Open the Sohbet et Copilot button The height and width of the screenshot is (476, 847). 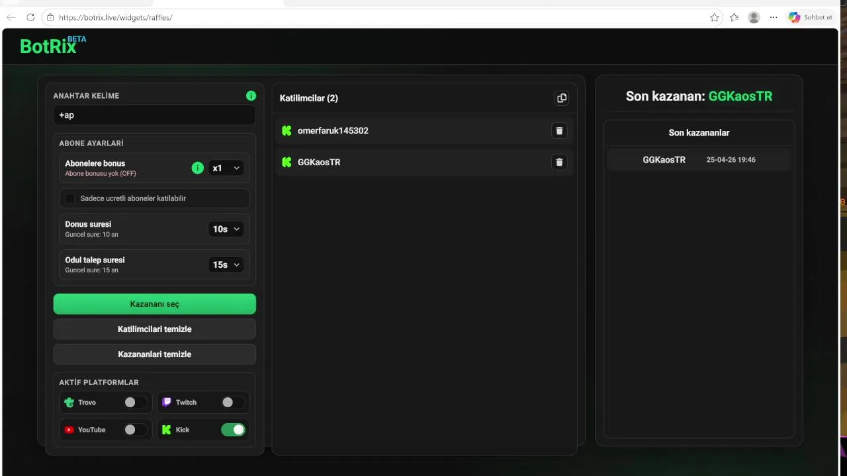(x=811, y=17)
